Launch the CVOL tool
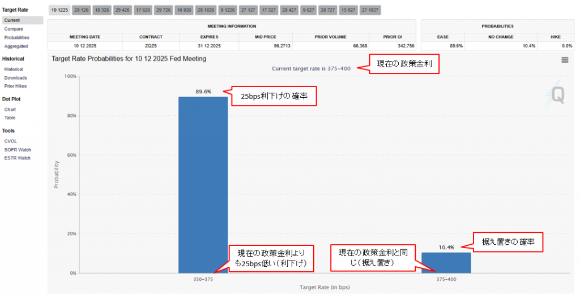The height and width of the screenshot is (299, 580). coord(10,141)
